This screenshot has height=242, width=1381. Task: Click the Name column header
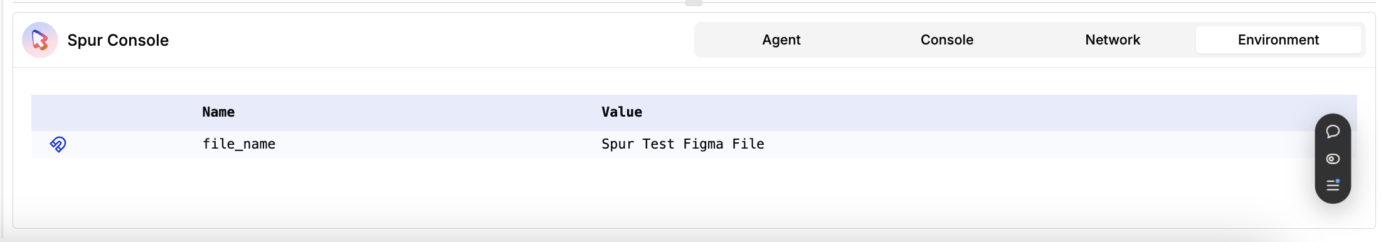[x=218, y=112]
